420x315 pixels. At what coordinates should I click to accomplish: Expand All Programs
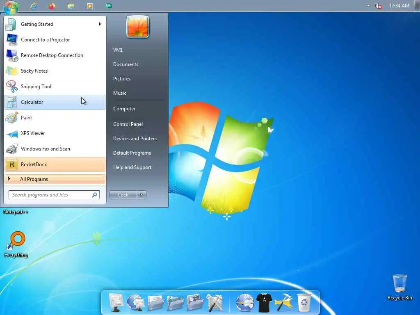tap(55, 179)
